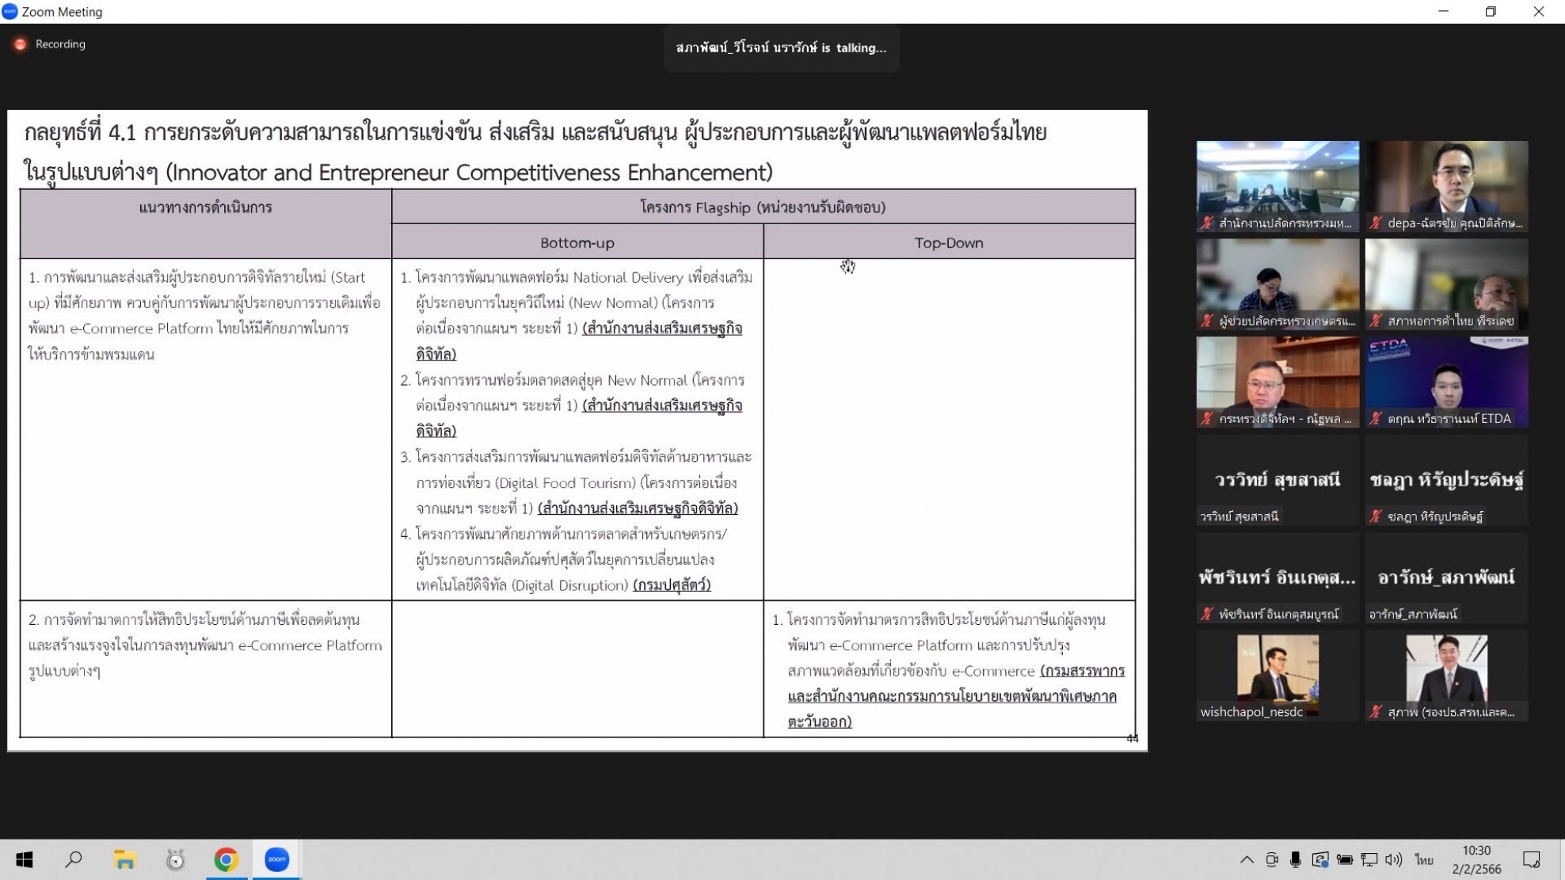Click the 'กลยุทธ์ที่ 4.1' slide title line
The width and height of the screenshot is (1565, 880).
[535, 132]
